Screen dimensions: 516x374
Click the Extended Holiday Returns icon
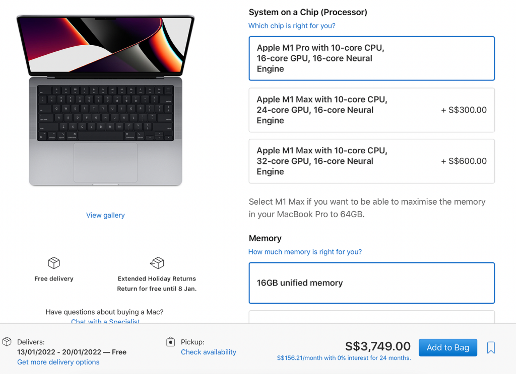pyautogui.click(x=157, y=263)
